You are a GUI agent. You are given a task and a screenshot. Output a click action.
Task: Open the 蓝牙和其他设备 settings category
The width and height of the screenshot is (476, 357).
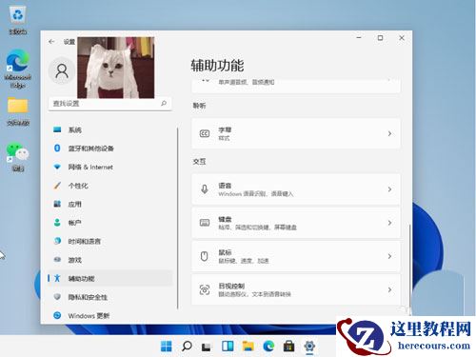pyautogui.click(x=110, y=149)
